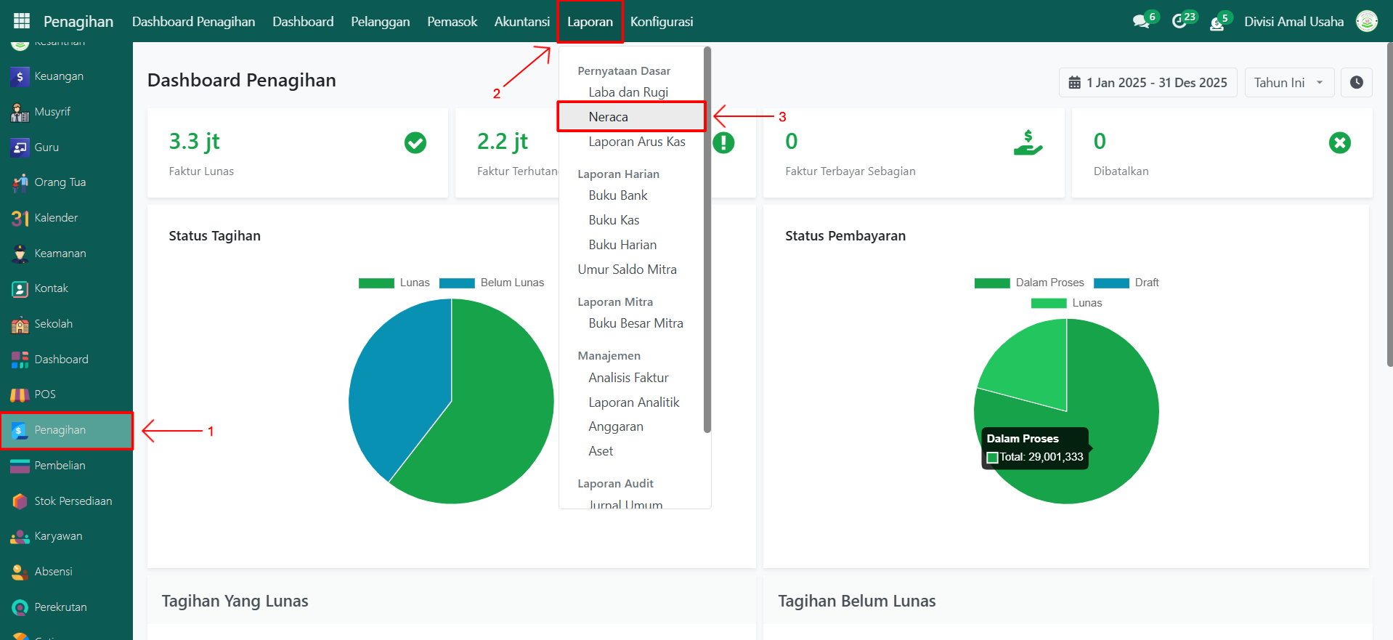Screen dimensions: 1393x640
Task: Open the Akuntansi menu in top bar
Action: [521, 22]
